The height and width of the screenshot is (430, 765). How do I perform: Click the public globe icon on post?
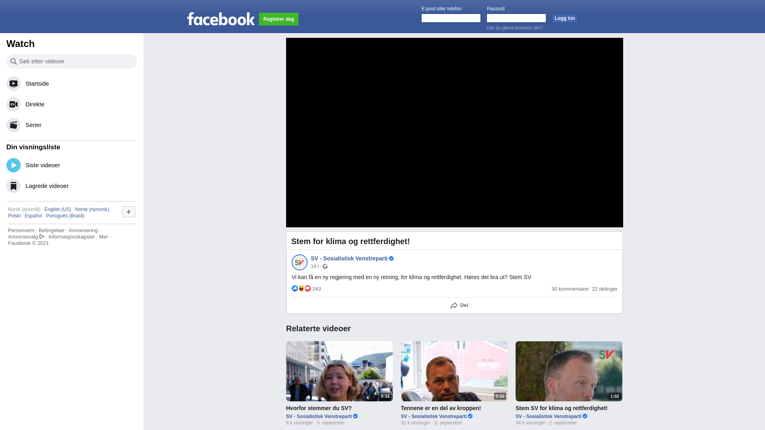coord(325,266)
